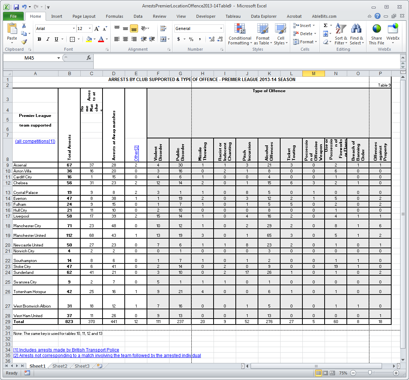Toggle Center horizontal alignment
The height and width of the screenshot is (380, 409).
pos(125,39)
